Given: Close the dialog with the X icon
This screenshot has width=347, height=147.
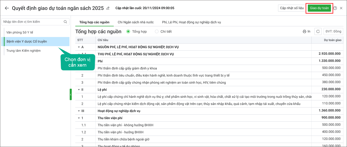Looking at the screenshot, I should click(341, 8).
